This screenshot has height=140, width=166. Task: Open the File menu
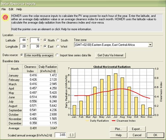pyautogui.click(x=4, y=9)
